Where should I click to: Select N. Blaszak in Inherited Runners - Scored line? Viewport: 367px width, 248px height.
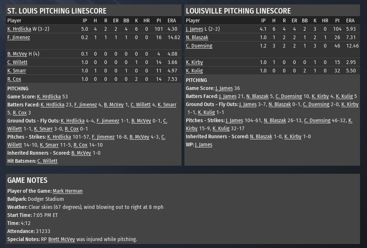tap(261, 136)
